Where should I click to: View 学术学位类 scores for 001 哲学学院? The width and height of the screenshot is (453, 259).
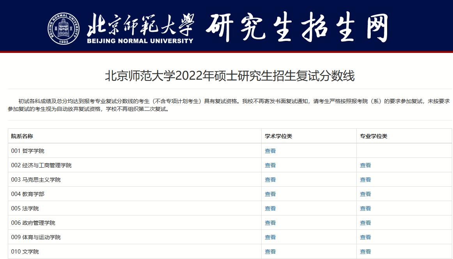coord(270,150)
